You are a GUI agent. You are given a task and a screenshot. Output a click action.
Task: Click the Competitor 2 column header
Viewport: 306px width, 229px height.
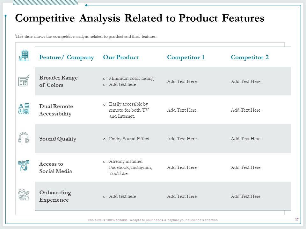click(250, 57)
